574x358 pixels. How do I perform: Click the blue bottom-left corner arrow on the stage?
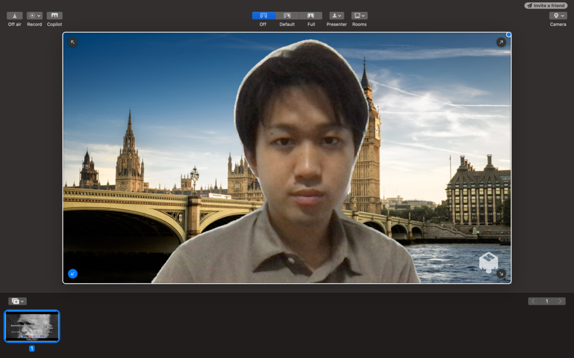pyautogui.click(x=72, y=274)
